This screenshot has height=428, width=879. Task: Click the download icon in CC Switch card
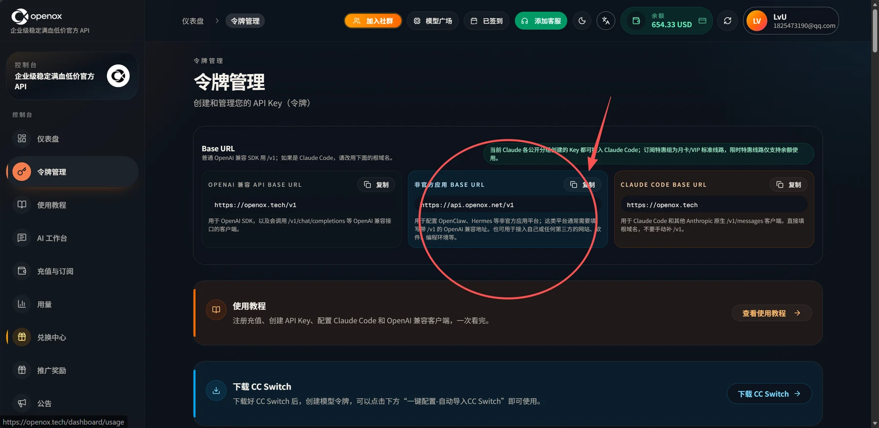pos(216,390)
